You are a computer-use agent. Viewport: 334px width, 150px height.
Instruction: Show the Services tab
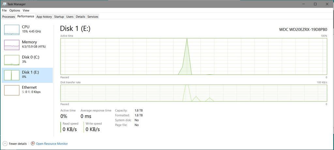pyautogui.click(x=93, y=17)
